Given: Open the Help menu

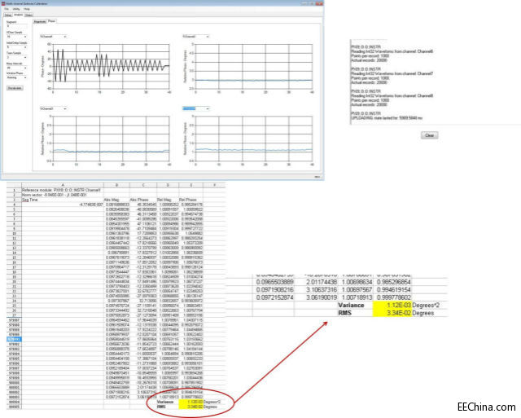Looking at the screenshot, I should point(27,9).
